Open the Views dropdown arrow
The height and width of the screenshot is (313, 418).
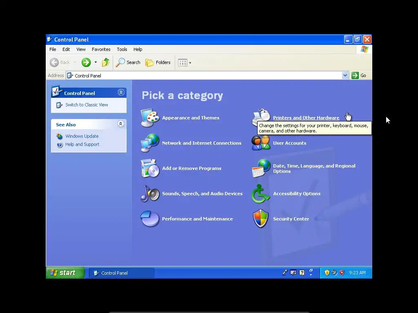[190, 63]
